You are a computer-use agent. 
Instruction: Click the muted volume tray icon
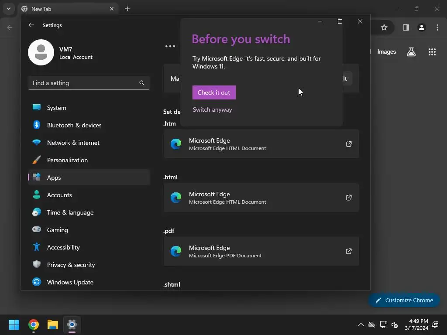(x=395, y=325)
